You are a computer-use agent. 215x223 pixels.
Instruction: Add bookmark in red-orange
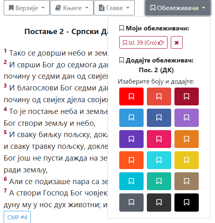tap(131, 160)
